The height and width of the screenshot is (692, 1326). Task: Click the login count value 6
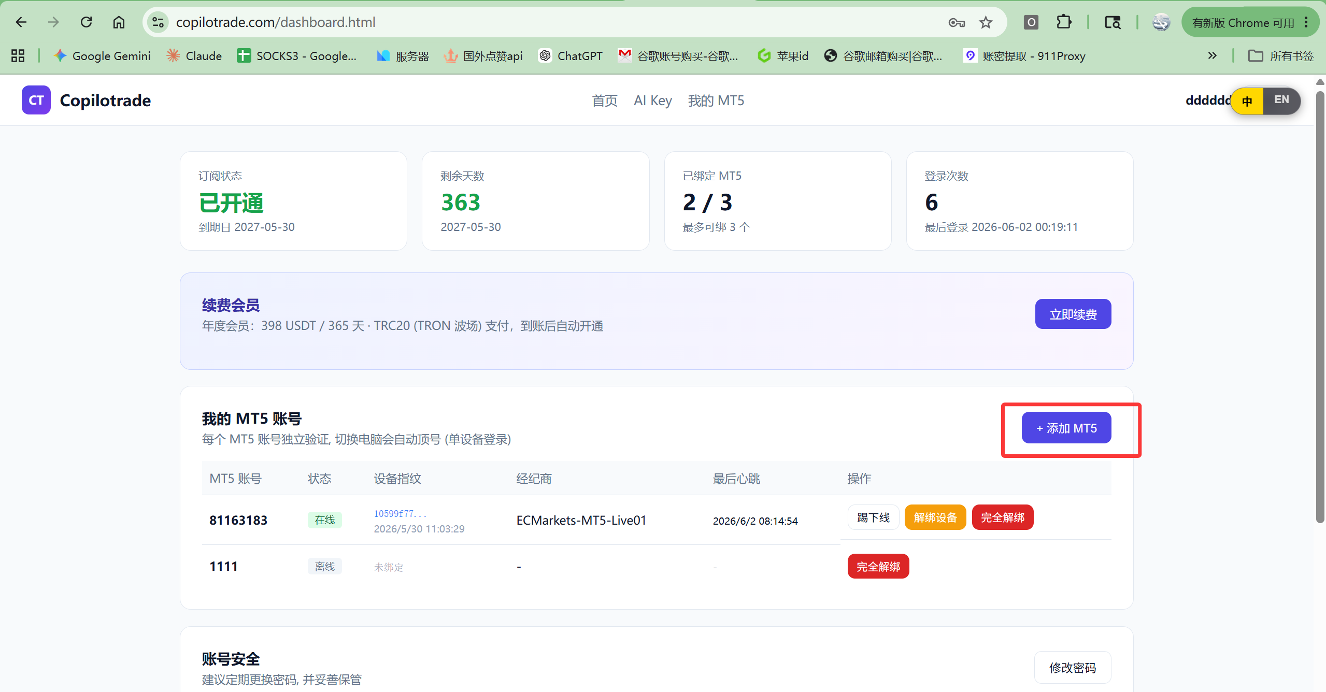tap(931, 202)
